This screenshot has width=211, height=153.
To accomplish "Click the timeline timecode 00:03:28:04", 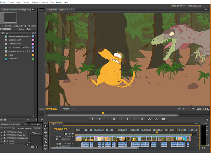I will (x=61, y=129).
